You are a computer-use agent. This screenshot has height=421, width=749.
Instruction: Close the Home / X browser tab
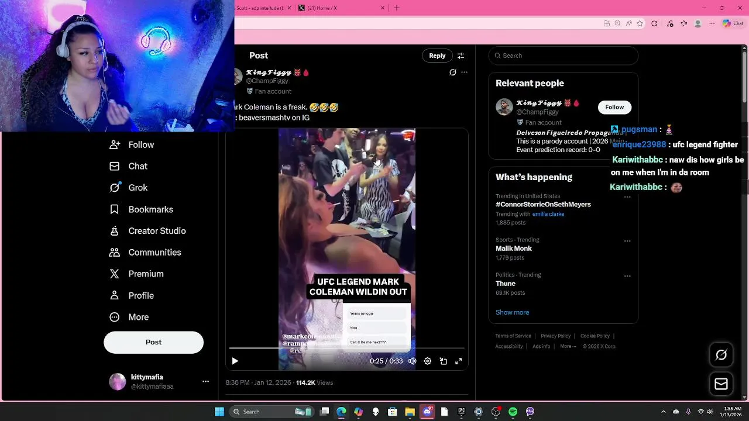coord(383,8)
